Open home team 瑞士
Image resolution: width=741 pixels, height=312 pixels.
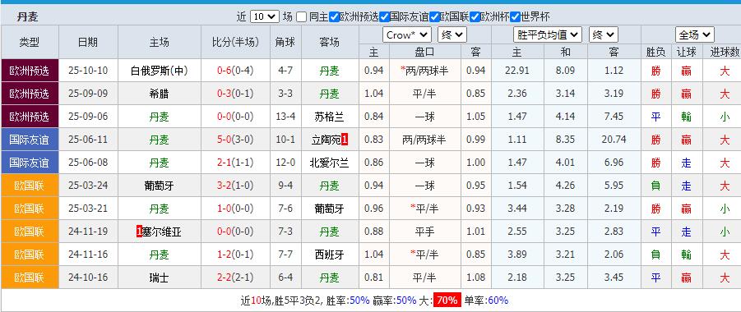(x=160, y=278)
